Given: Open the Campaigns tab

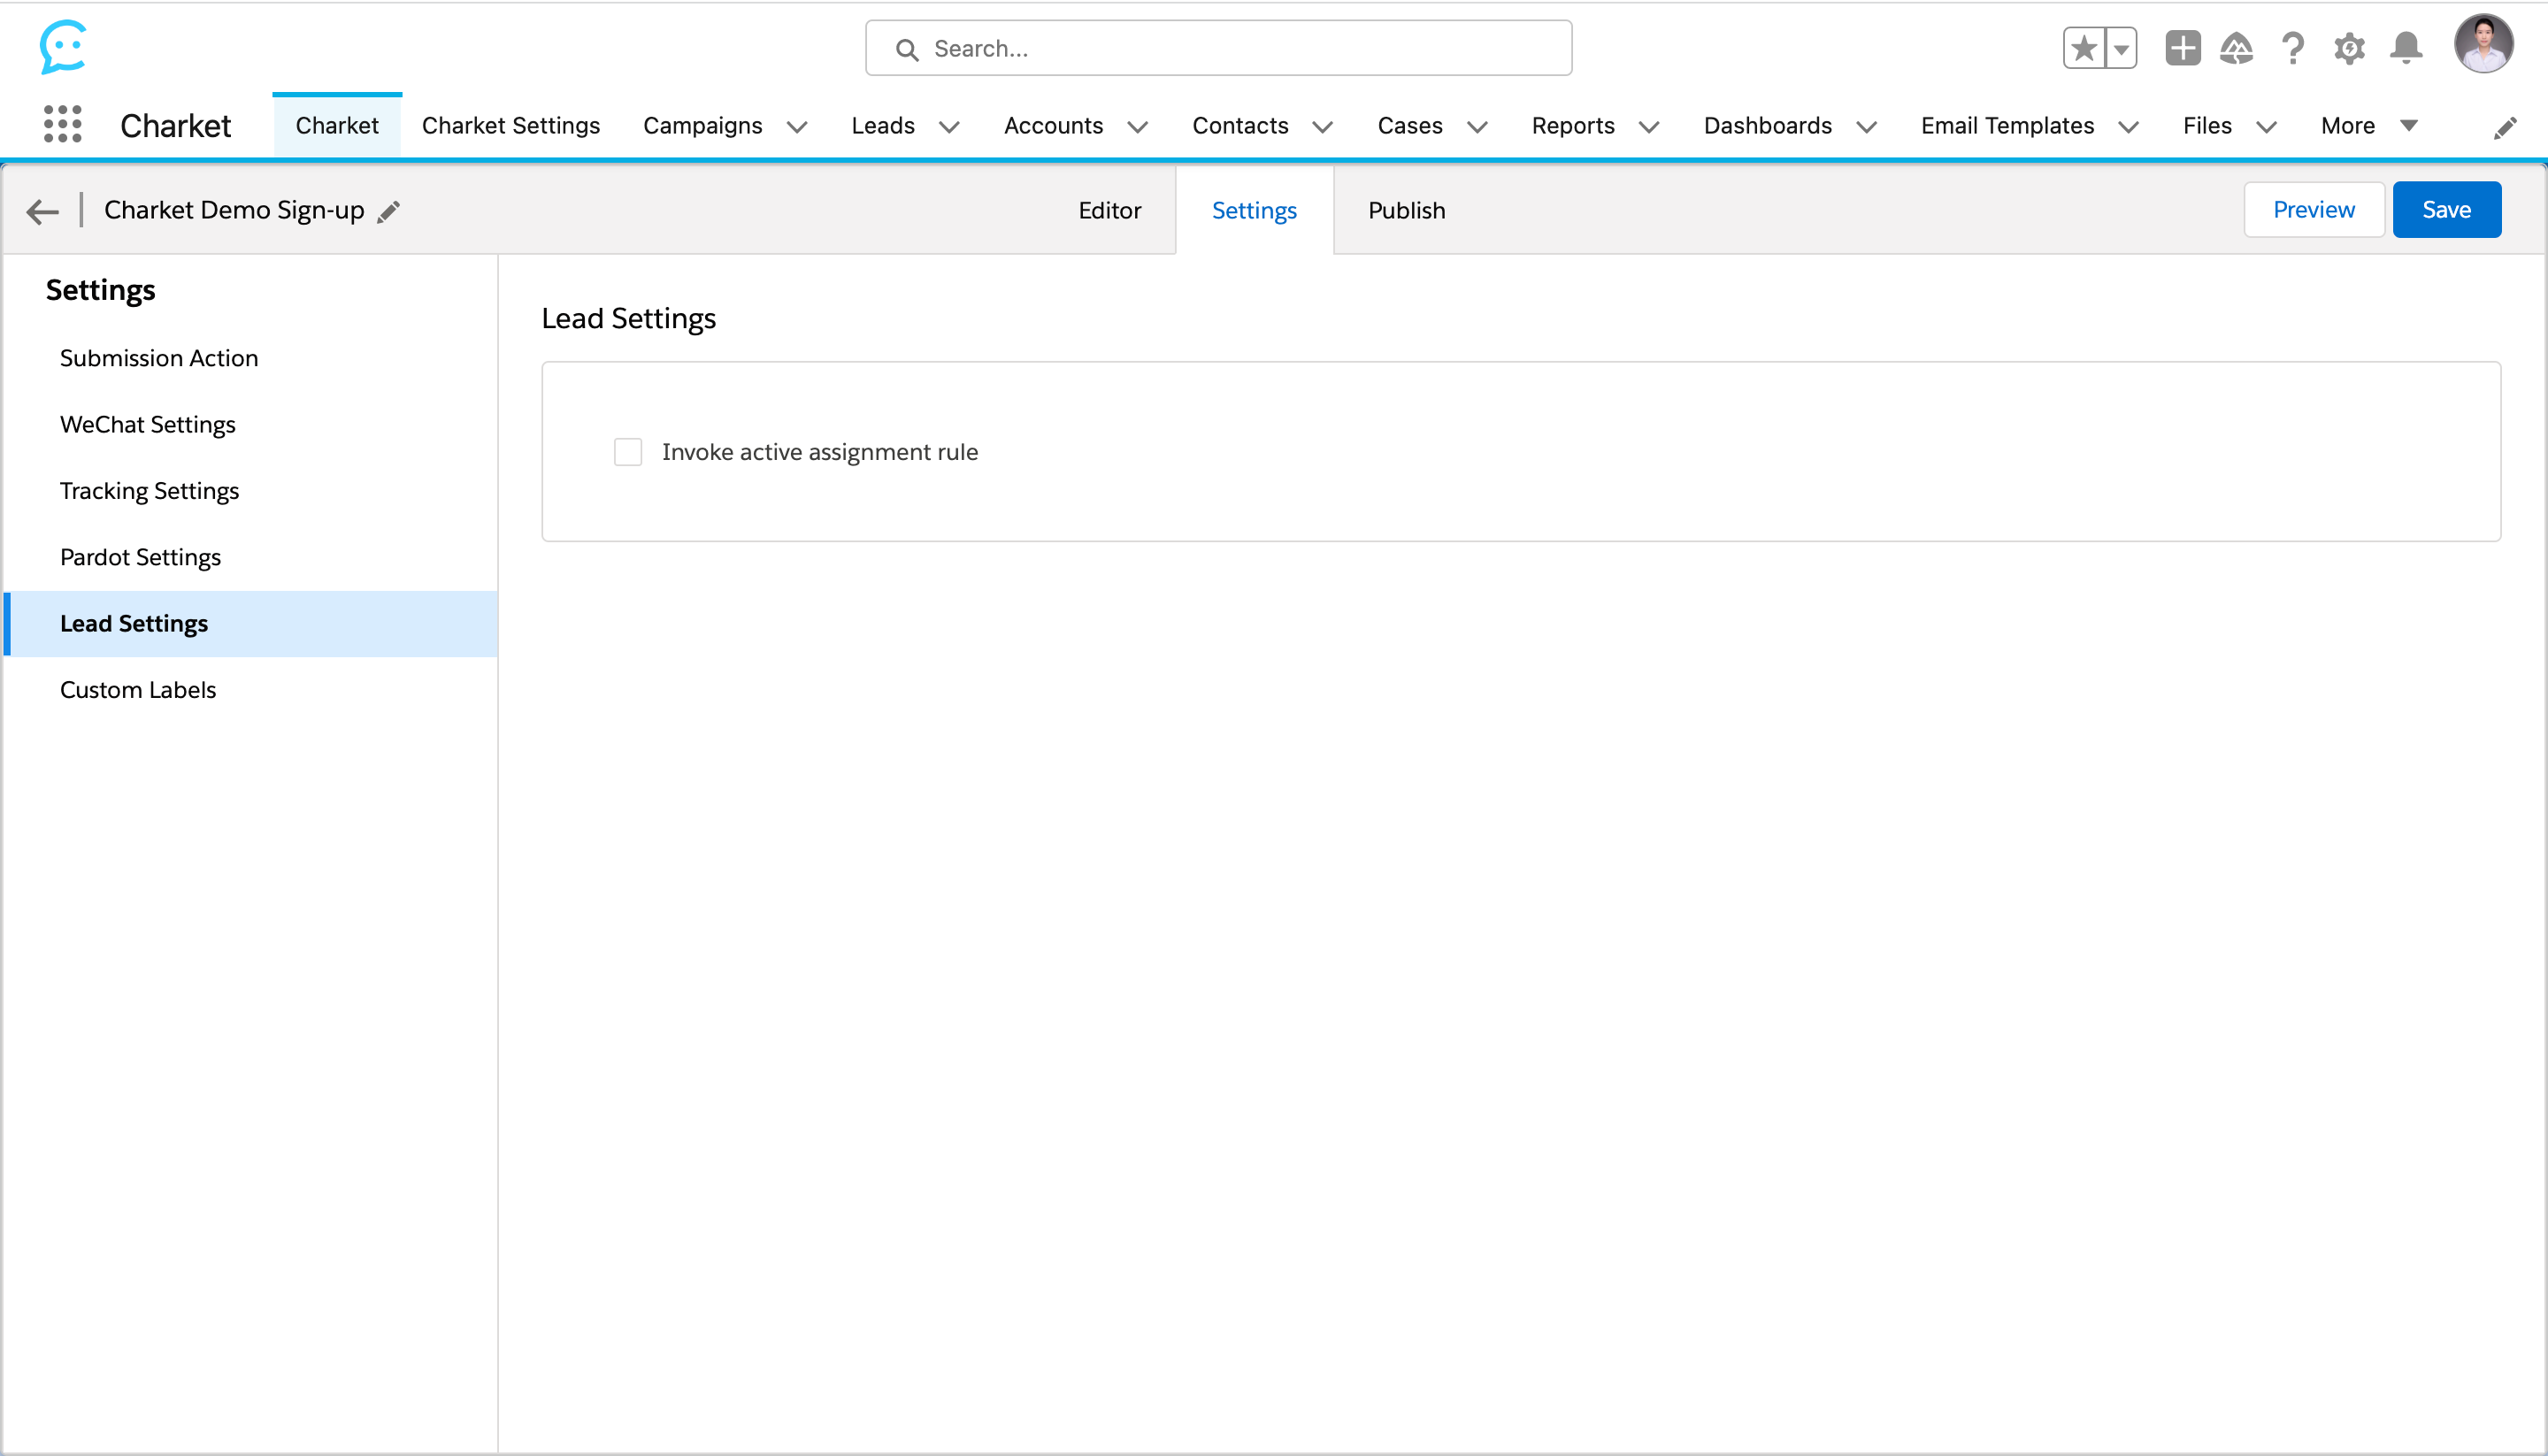Looking at the screenshot, I should [x=702, y=125].
